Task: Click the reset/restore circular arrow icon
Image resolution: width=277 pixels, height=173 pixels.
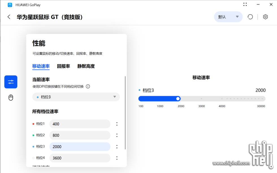Action: point(250,17)
